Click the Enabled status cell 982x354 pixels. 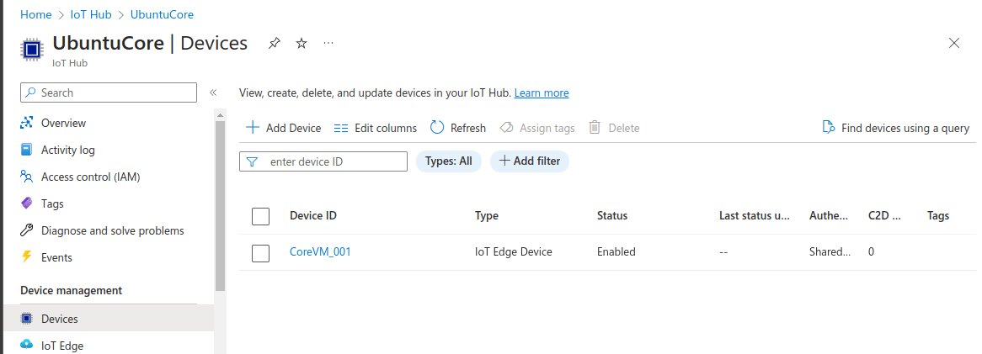click(x=616, y=252)
